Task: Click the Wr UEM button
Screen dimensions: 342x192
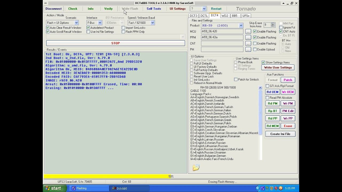Action: [288, 92]
